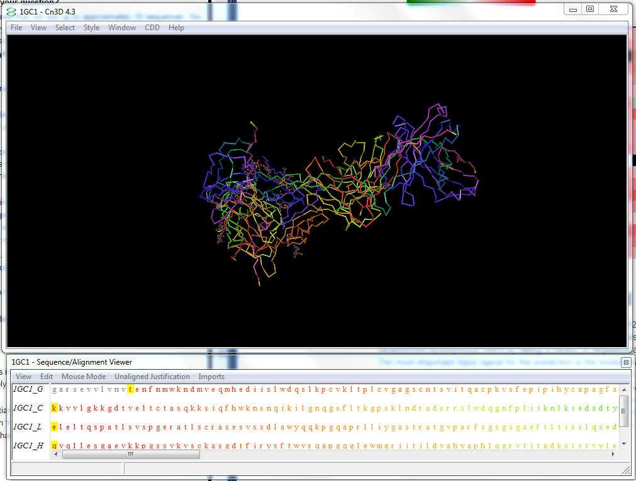The image size is (636, 481).
Task: Expand the Mouse Mode menu
Action: coord(83,377)
